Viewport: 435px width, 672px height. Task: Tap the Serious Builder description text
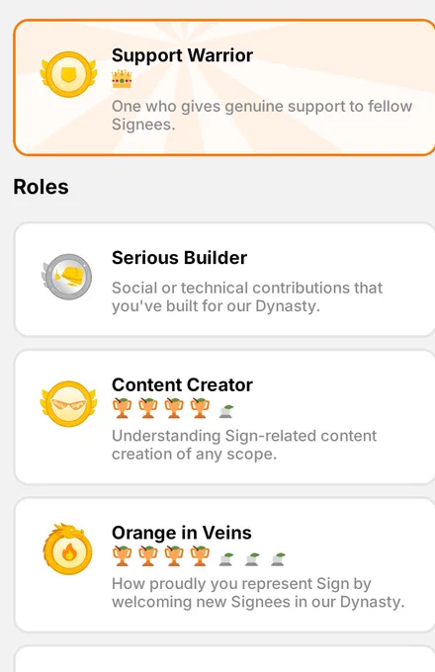[247, 296]
